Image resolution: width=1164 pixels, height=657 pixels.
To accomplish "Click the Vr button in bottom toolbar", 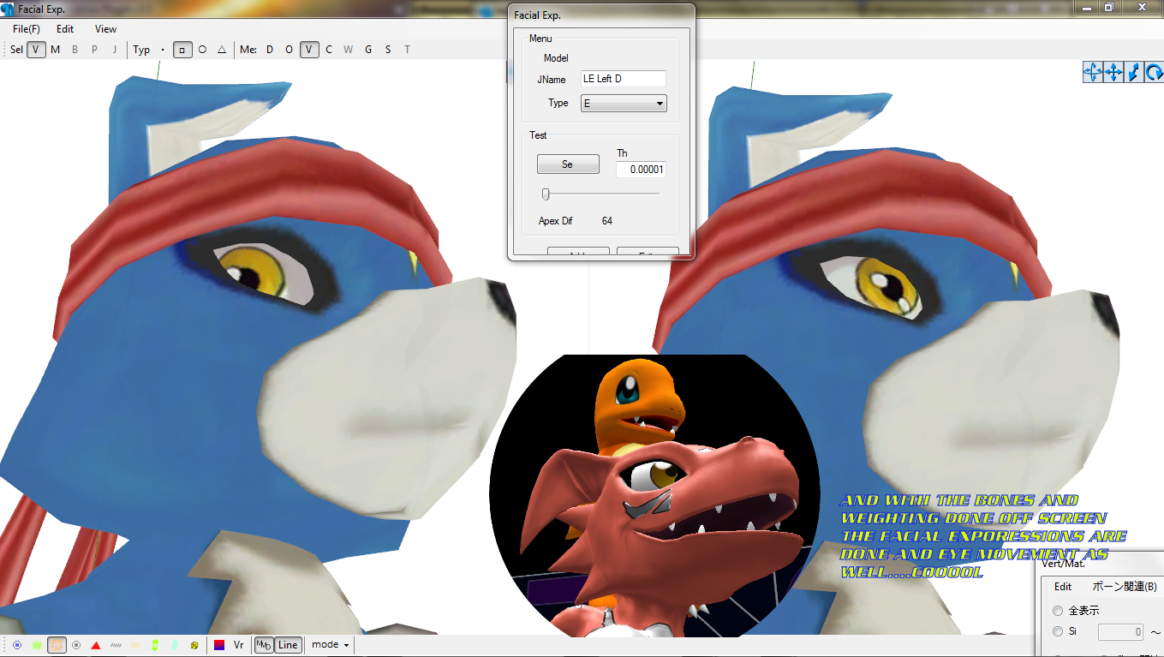I will [239, 644].
